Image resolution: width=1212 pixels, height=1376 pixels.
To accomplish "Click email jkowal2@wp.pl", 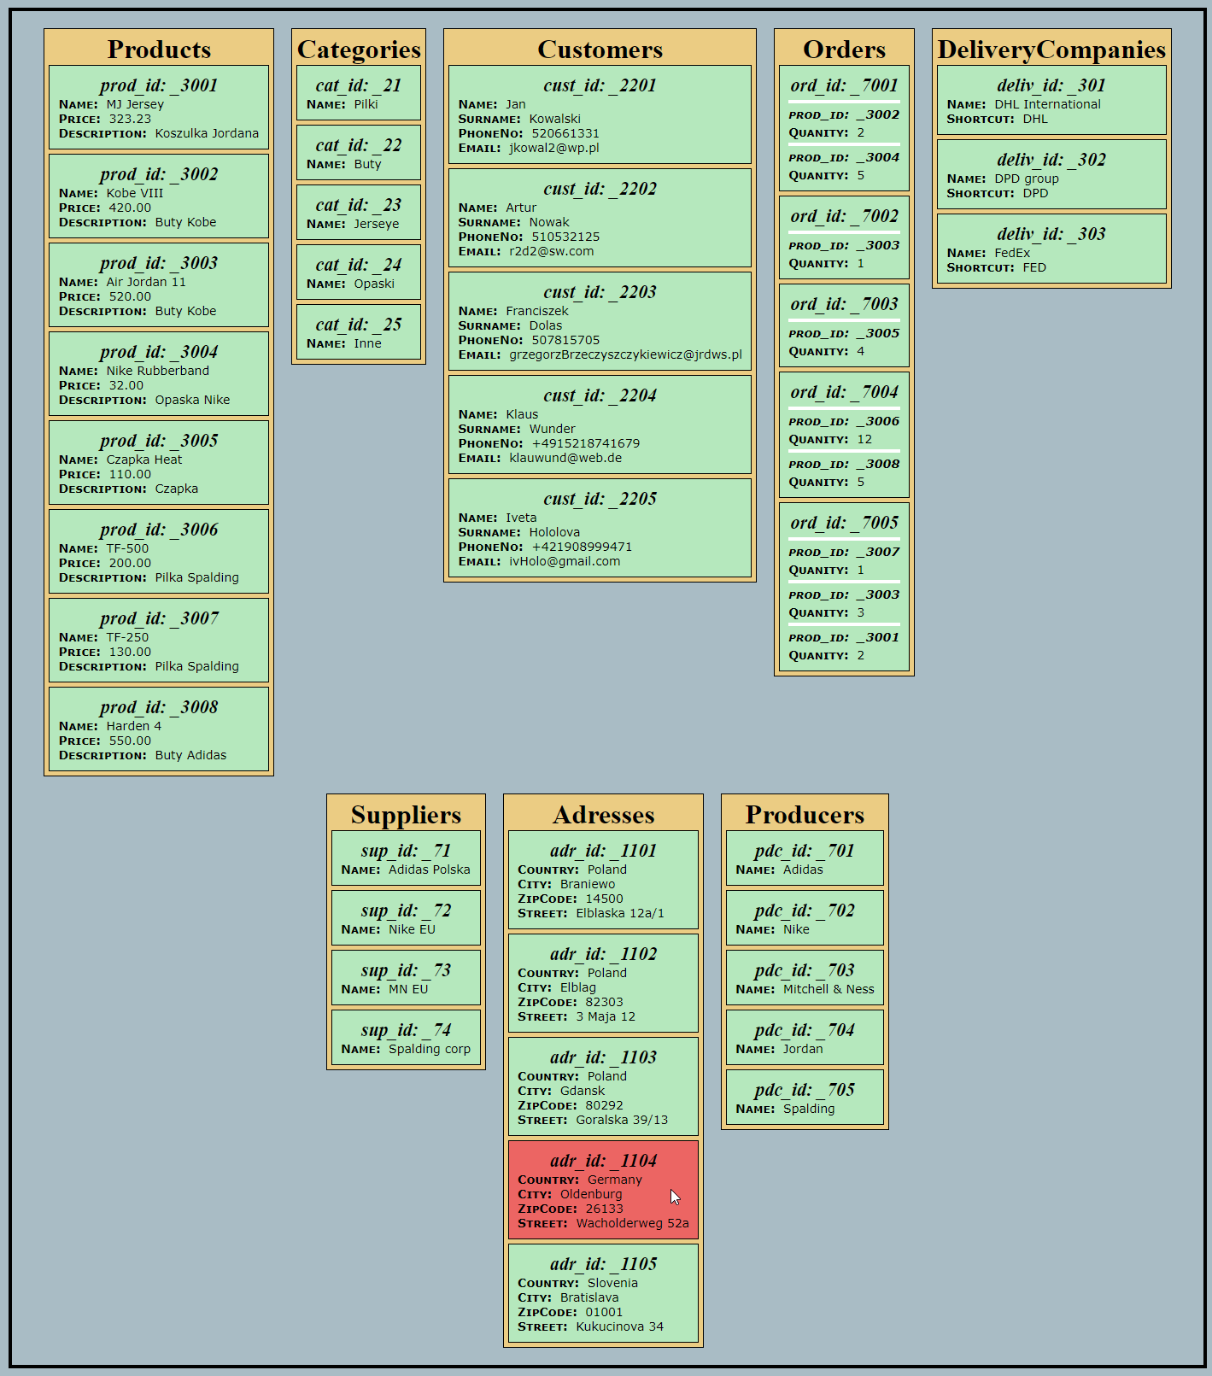I will click(554, 148).
